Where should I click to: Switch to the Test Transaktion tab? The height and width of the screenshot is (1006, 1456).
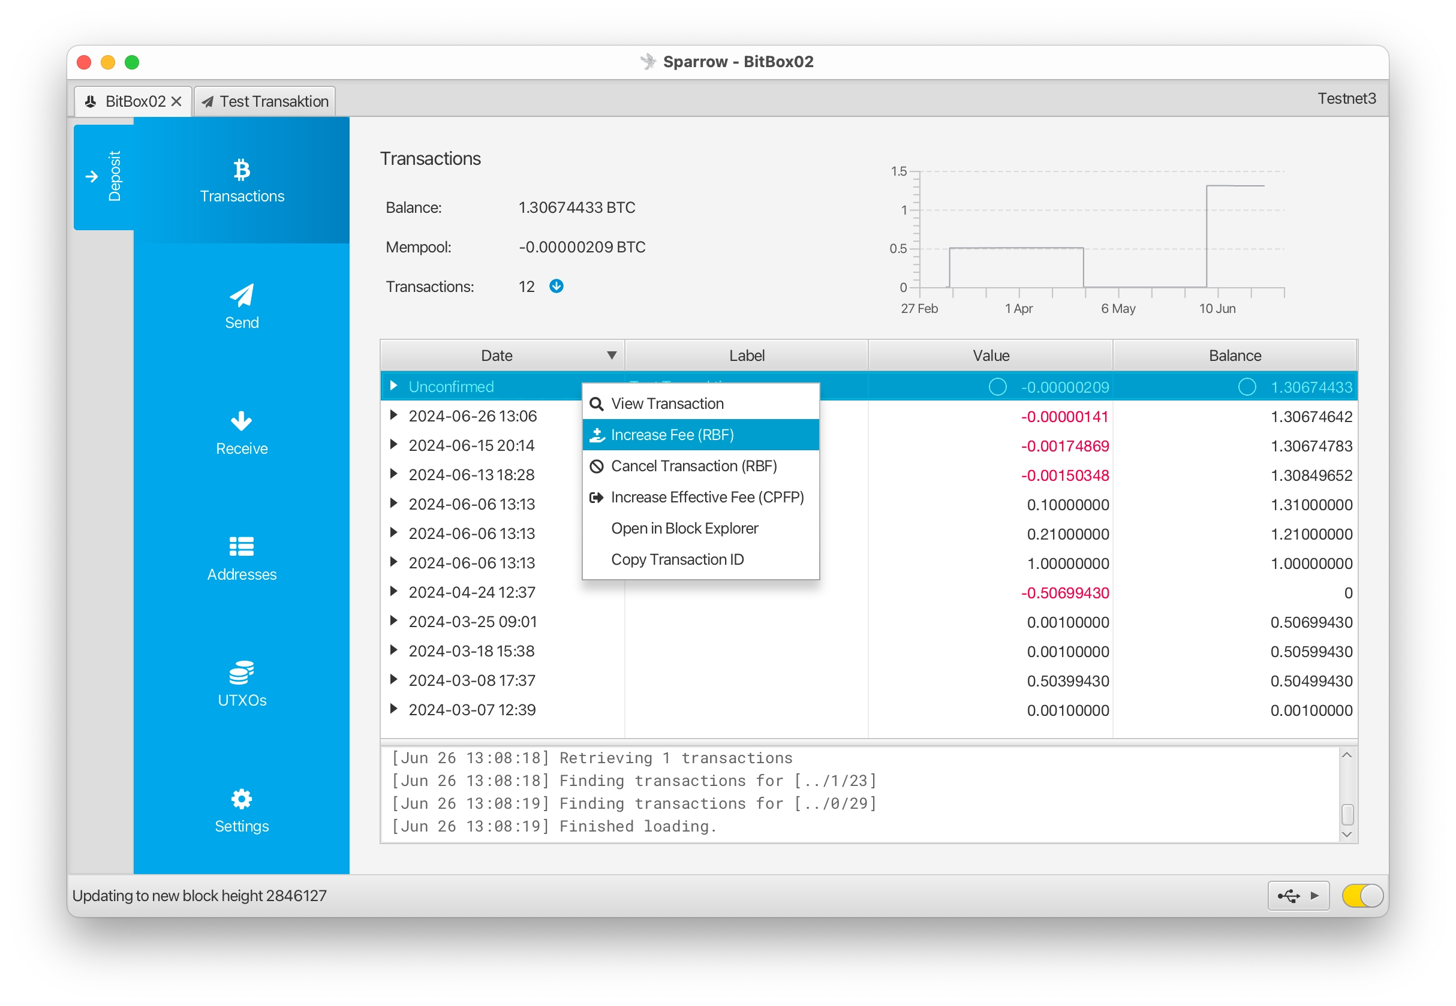pyautogui.click(x=264, y=101)
